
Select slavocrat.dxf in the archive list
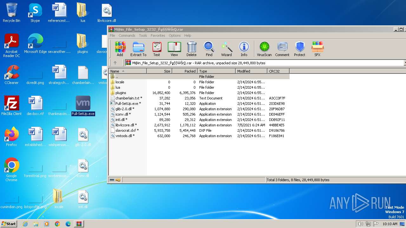coord(199,130)
